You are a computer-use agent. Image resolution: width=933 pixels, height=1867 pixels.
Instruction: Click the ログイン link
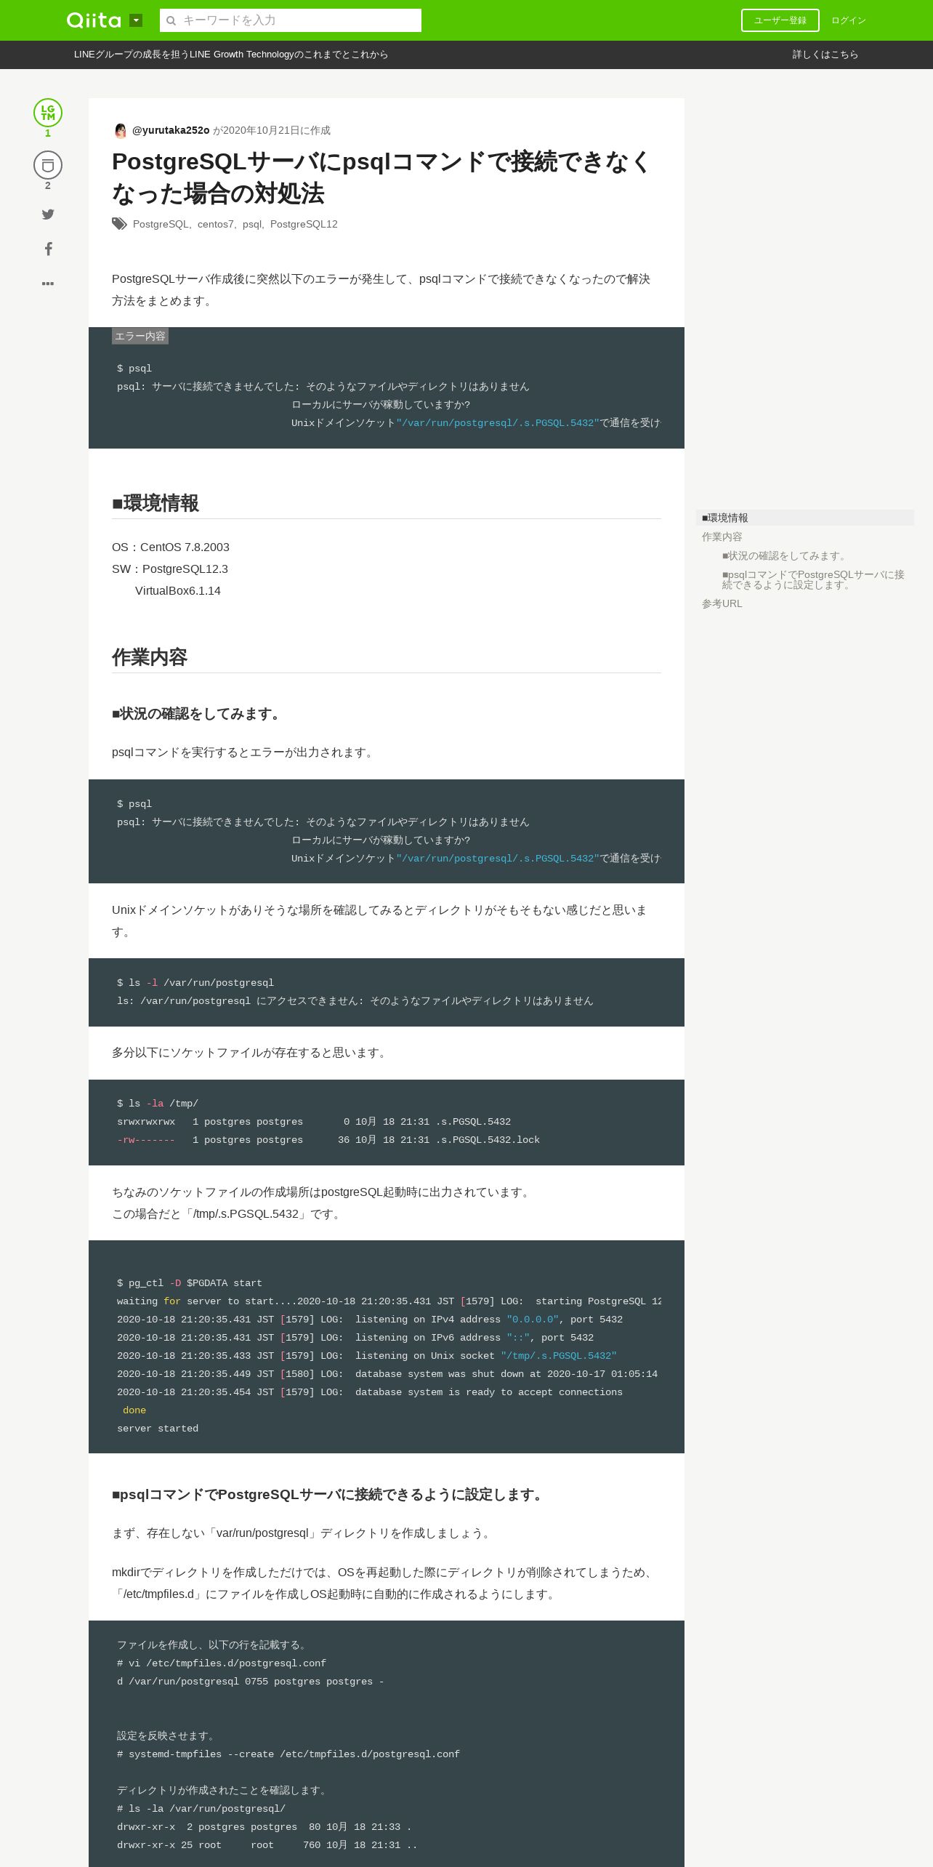pyautogui.click(x=849, y=20)
